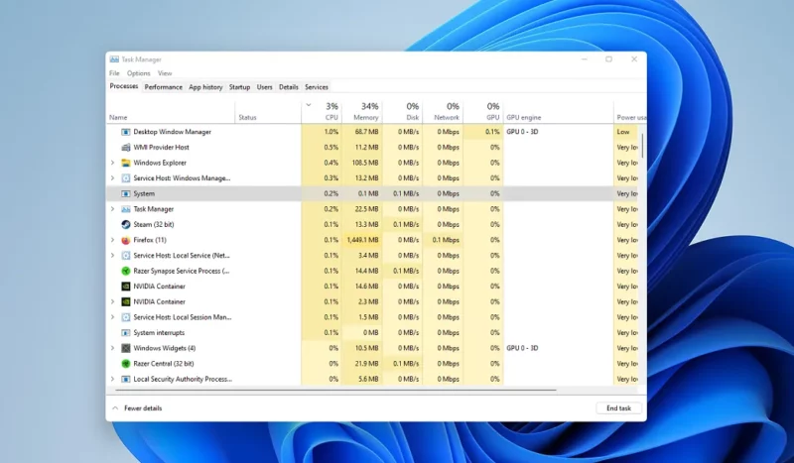Screen dimensions: 794x463
Task: Click the System interrupts icon
Action: click(x=126, y=333)
